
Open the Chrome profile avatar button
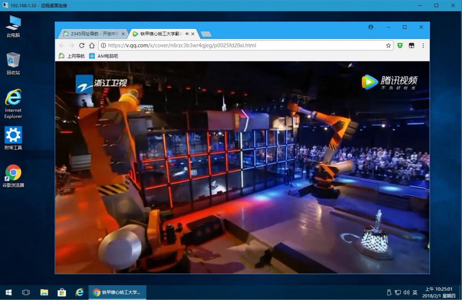[371, 27]
